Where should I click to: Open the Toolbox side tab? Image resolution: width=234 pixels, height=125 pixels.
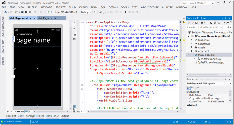(x=3, y=60)
